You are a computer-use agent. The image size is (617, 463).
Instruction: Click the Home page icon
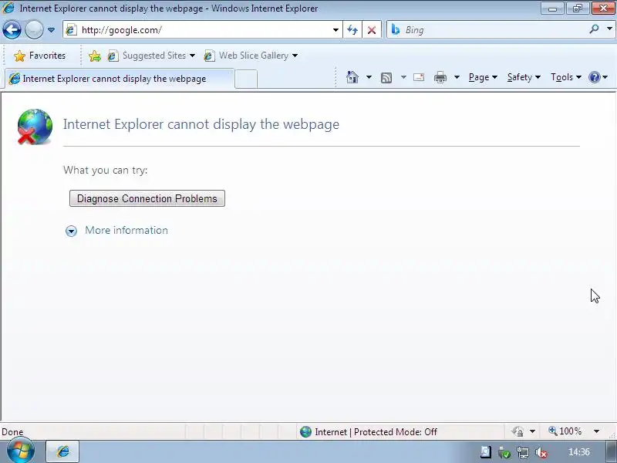(x=352, y=77)
